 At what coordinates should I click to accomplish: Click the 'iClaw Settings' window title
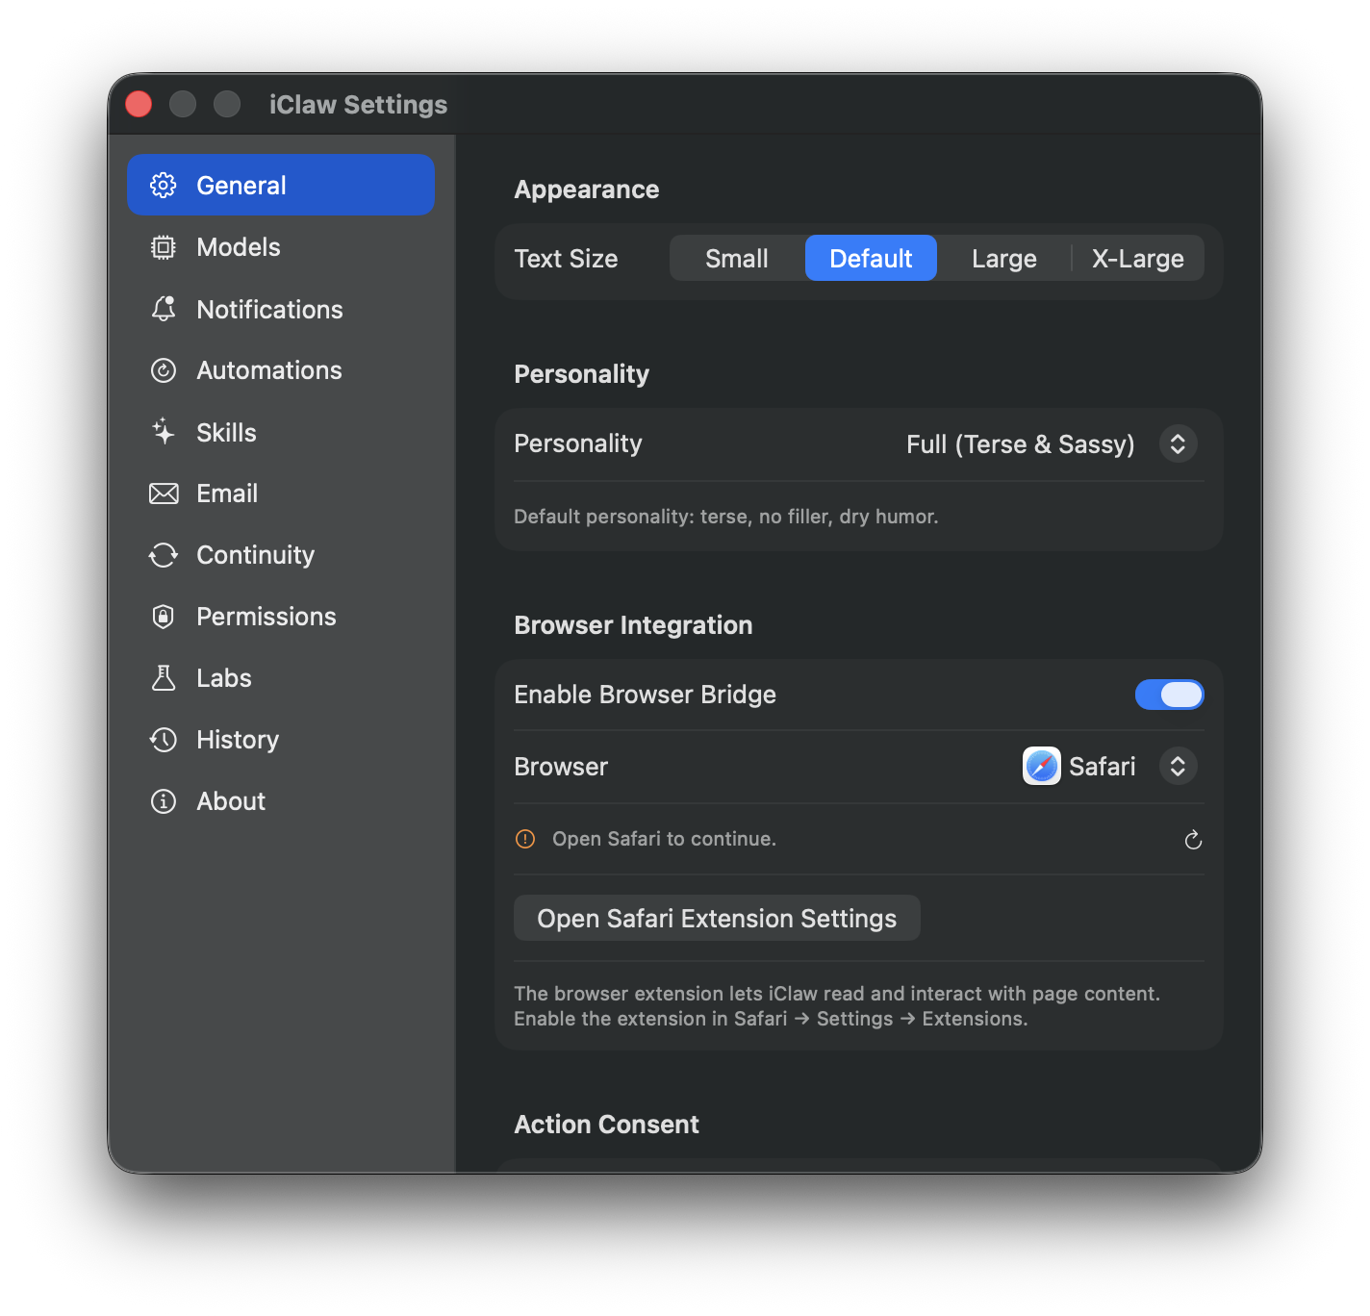[x=358, y=104]
